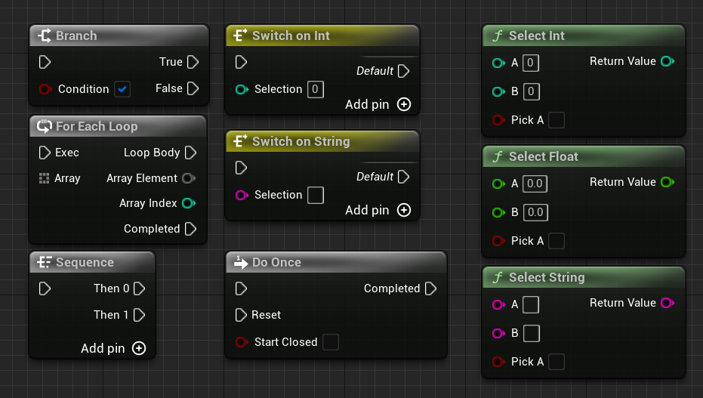Image resolution: width=703 pixels, height=398 pixels.
Task: Click the For Each Loop header icon
Action: 44,126
